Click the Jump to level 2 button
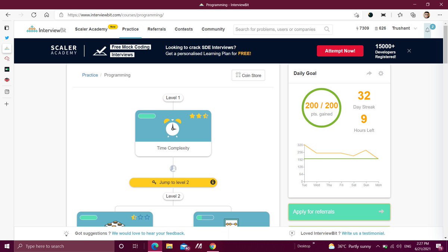Screen dimensions: 448x252 [x=173, y=182]
